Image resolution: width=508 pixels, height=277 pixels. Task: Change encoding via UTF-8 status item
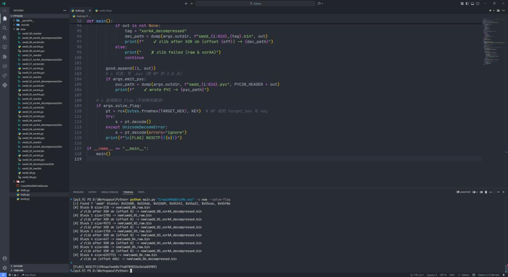(443, 275)
